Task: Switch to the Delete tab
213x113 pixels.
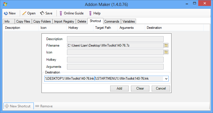Action: tap(82, 21)
